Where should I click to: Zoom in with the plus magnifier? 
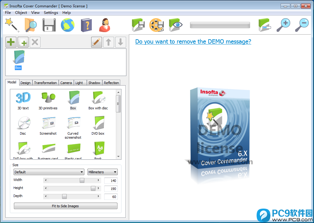283,25
